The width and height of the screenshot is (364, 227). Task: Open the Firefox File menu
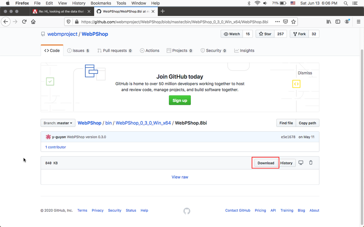coord(37,3)
